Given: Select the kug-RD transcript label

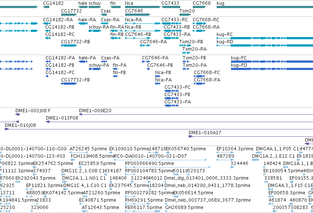Looking at the screenshot, I should (x=225, y=42).
